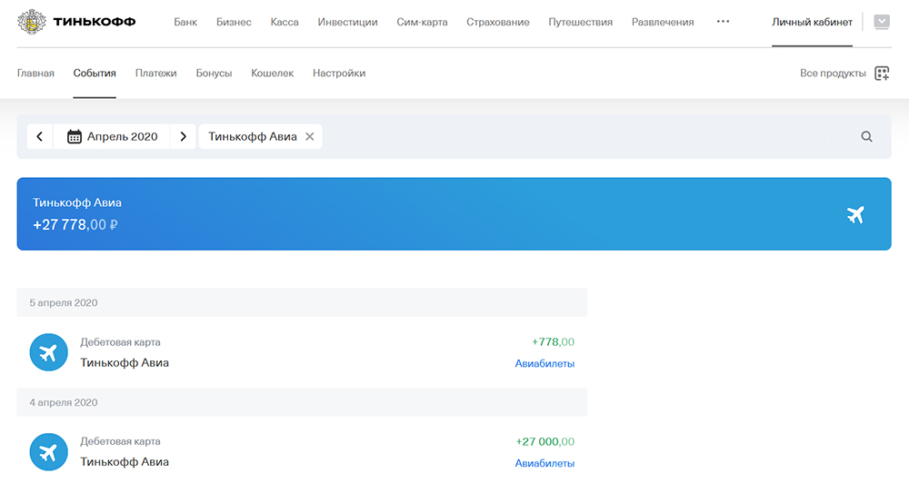This screenshot has width=909, height=483.
Task: Click the airplane icon of +27 000,00 operation
Action: tap(49, 452)
